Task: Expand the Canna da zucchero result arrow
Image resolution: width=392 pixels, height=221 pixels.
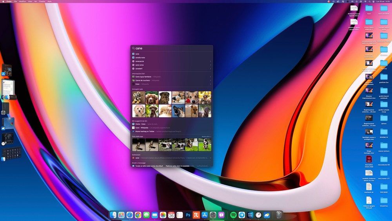Action: pos(211,80)
